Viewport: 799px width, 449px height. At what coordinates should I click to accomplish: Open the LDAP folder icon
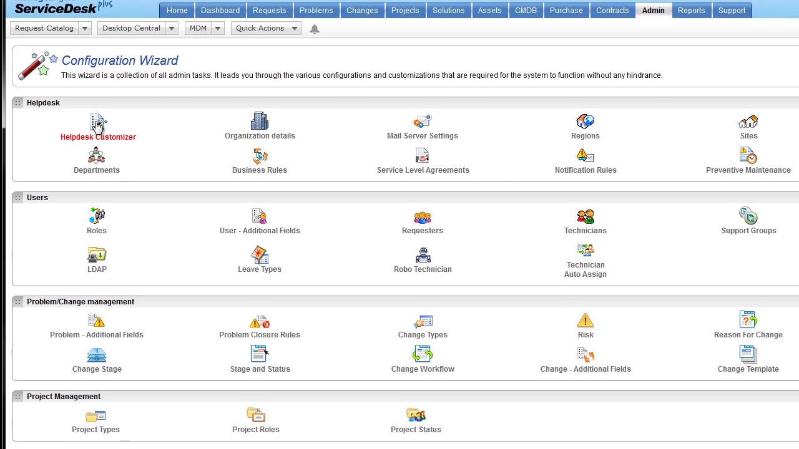click(97, 254)
